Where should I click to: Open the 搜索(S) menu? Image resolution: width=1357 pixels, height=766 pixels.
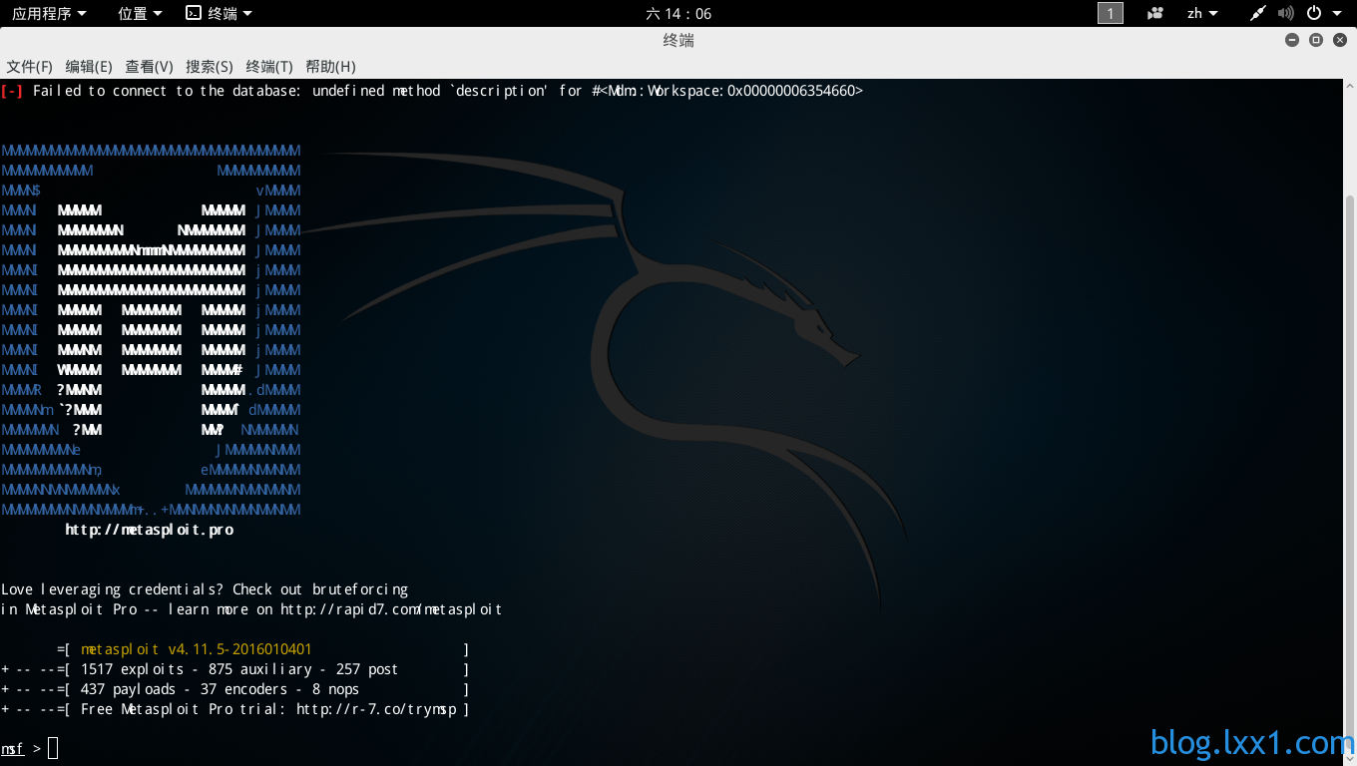point(210,66)
